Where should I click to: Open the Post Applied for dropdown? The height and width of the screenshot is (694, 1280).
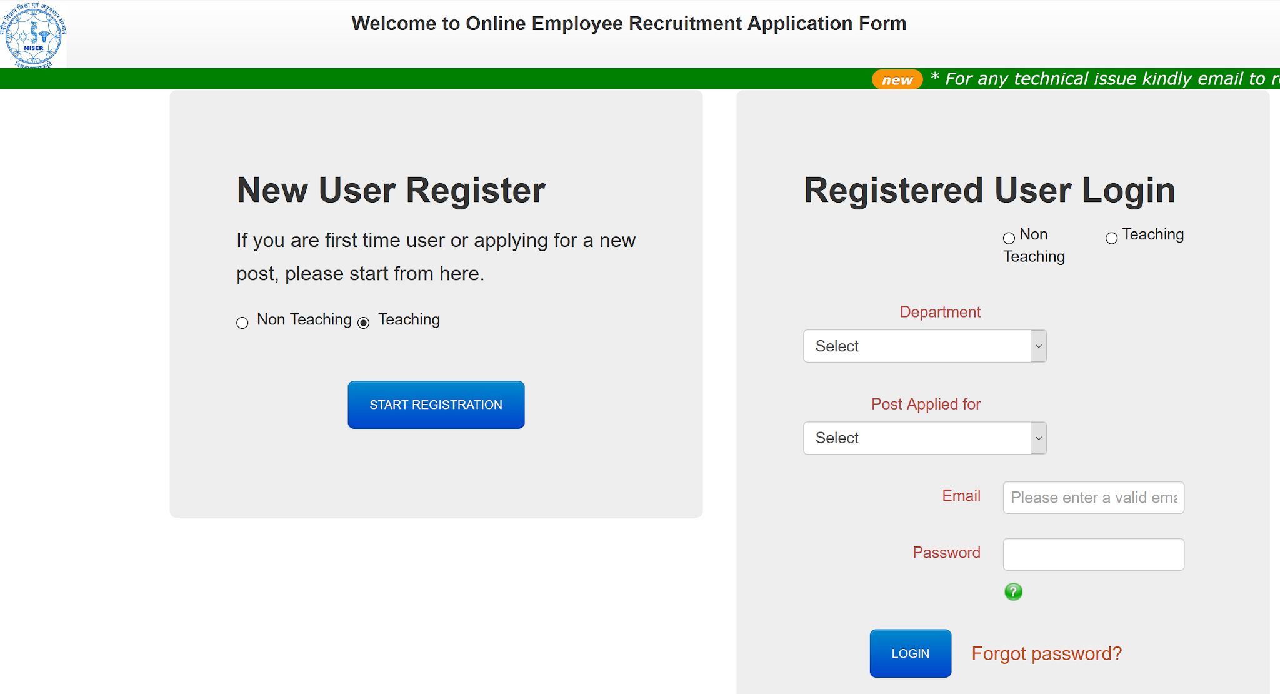tap(917, 438)
